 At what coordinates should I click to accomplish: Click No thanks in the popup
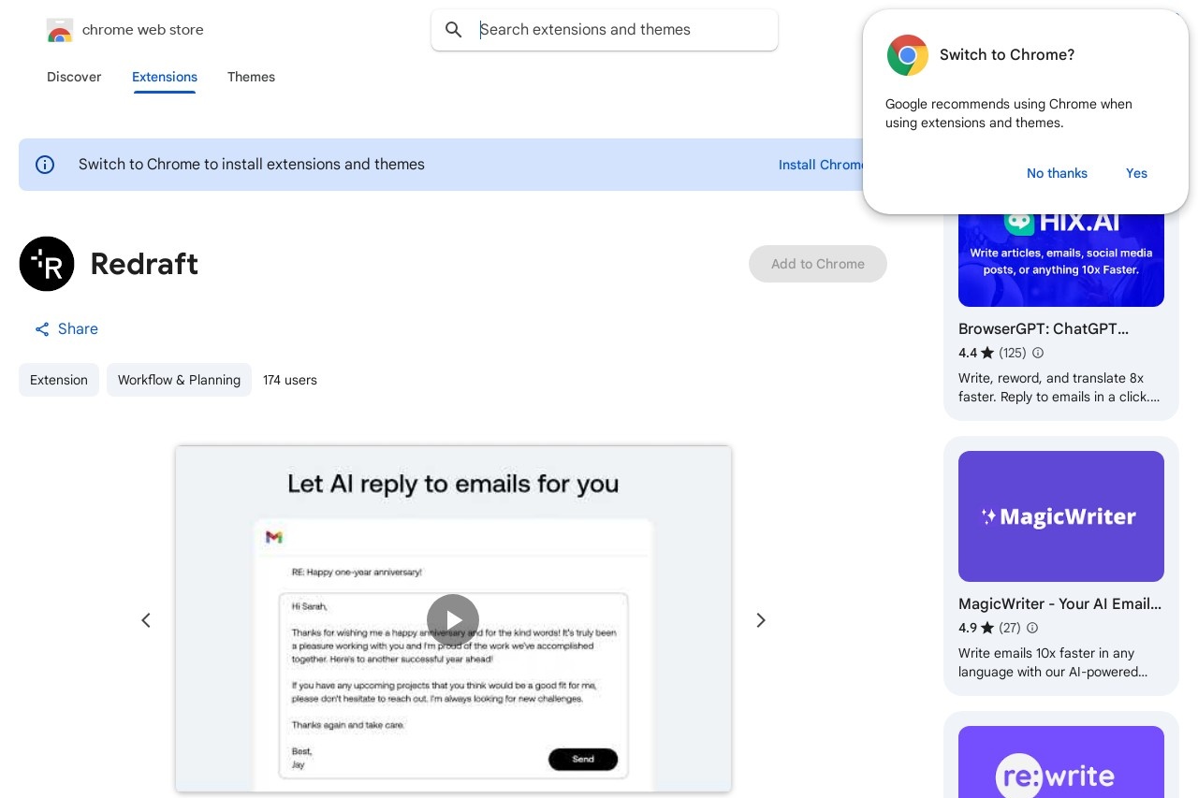point(1057,173)
